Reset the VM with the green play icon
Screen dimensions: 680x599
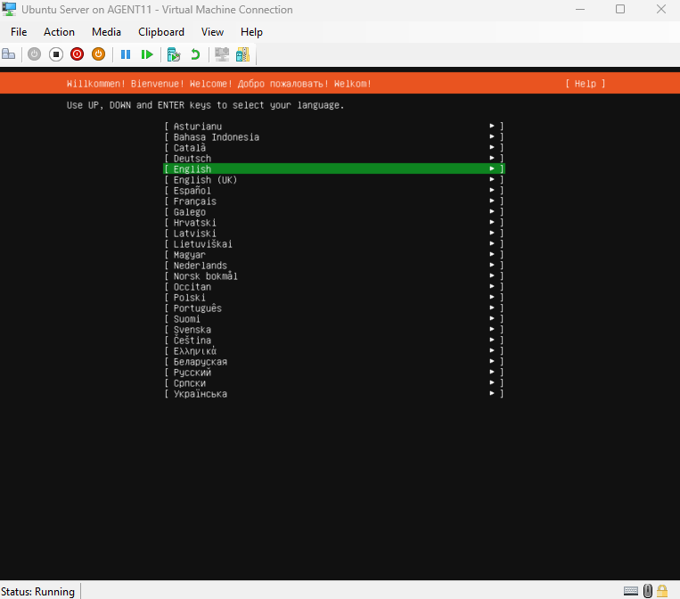coord(147,54)
